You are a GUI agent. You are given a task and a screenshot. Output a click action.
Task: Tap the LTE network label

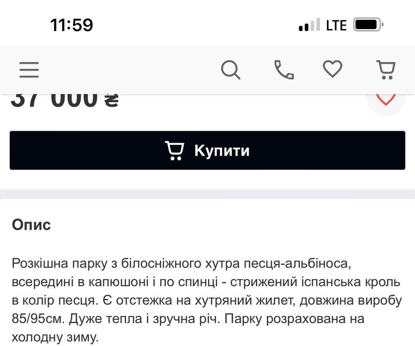(336, 25)
